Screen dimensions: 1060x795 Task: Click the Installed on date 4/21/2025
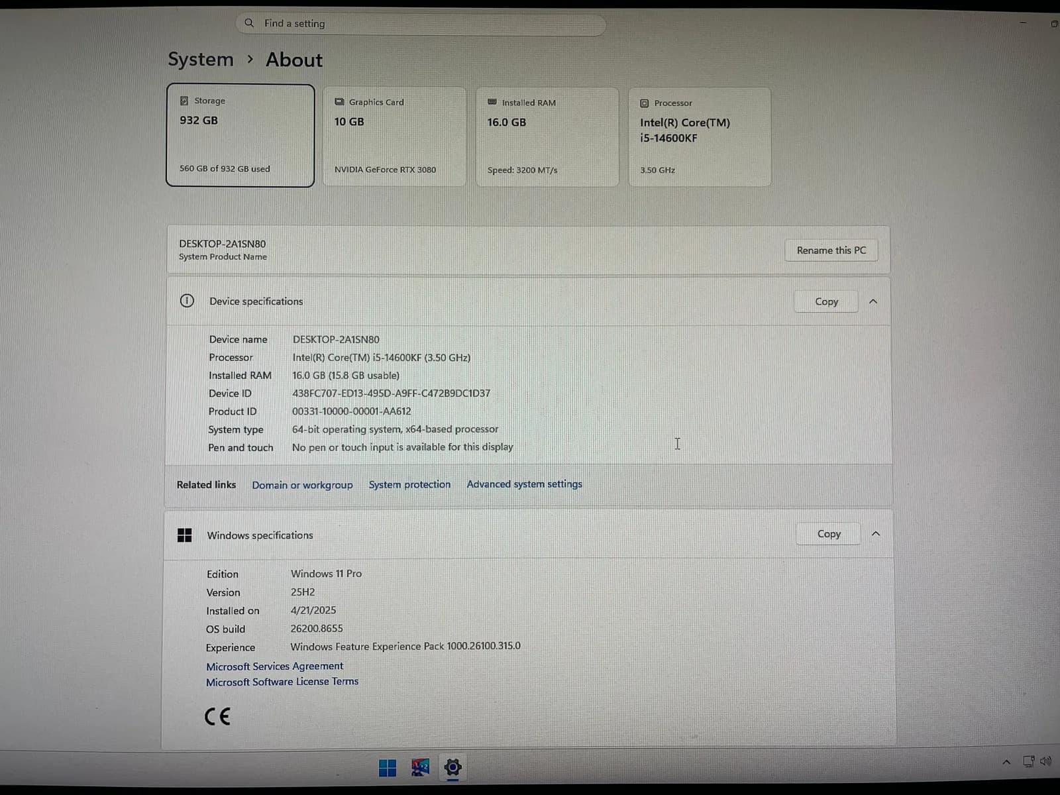tap(313, 610)
